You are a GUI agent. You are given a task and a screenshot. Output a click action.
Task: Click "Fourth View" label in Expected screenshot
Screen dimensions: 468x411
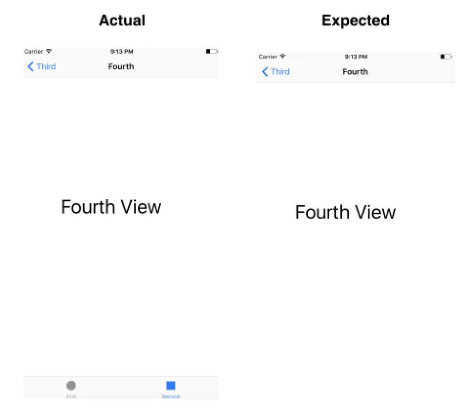pos(345,212)
